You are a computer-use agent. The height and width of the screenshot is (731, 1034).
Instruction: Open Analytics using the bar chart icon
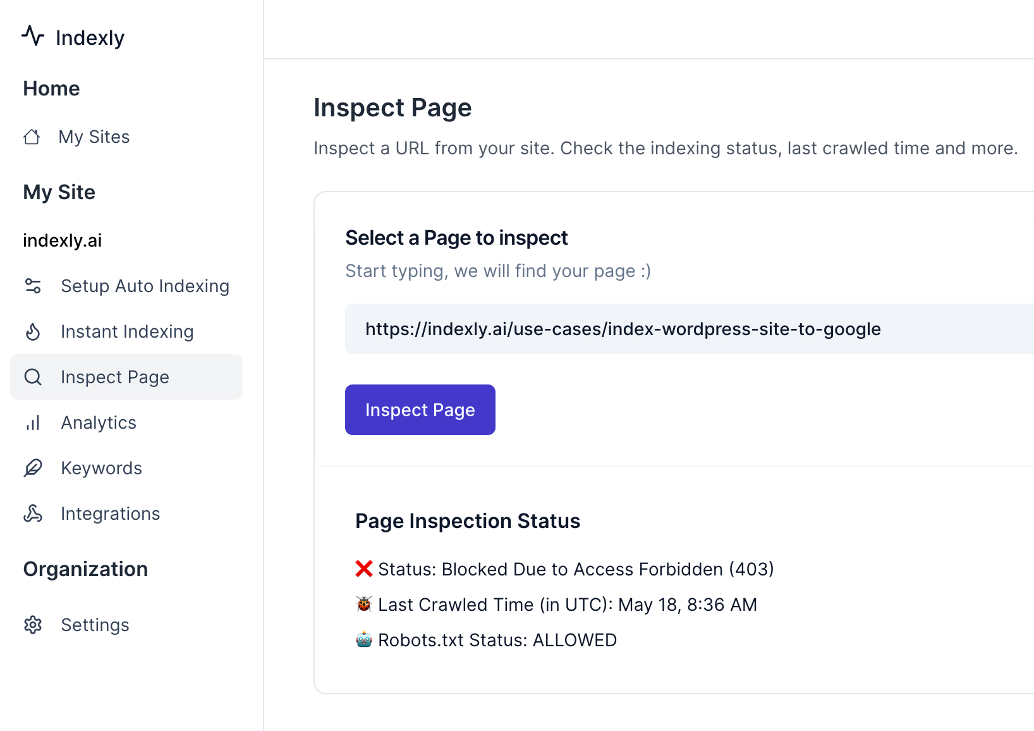tap(33, 422)
